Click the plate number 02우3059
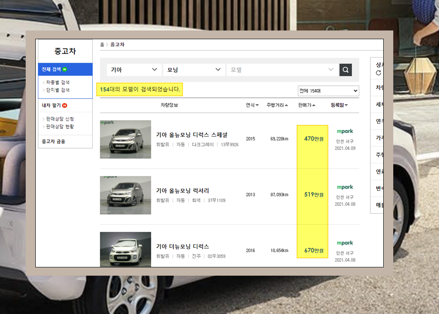439x314 pixels. click(x=217, y=256)
